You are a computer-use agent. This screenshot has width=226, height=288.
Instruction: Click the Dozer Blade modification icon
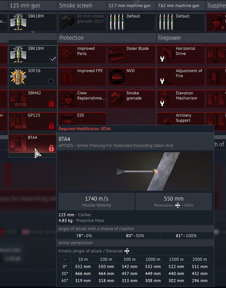[x=117, y=54]
